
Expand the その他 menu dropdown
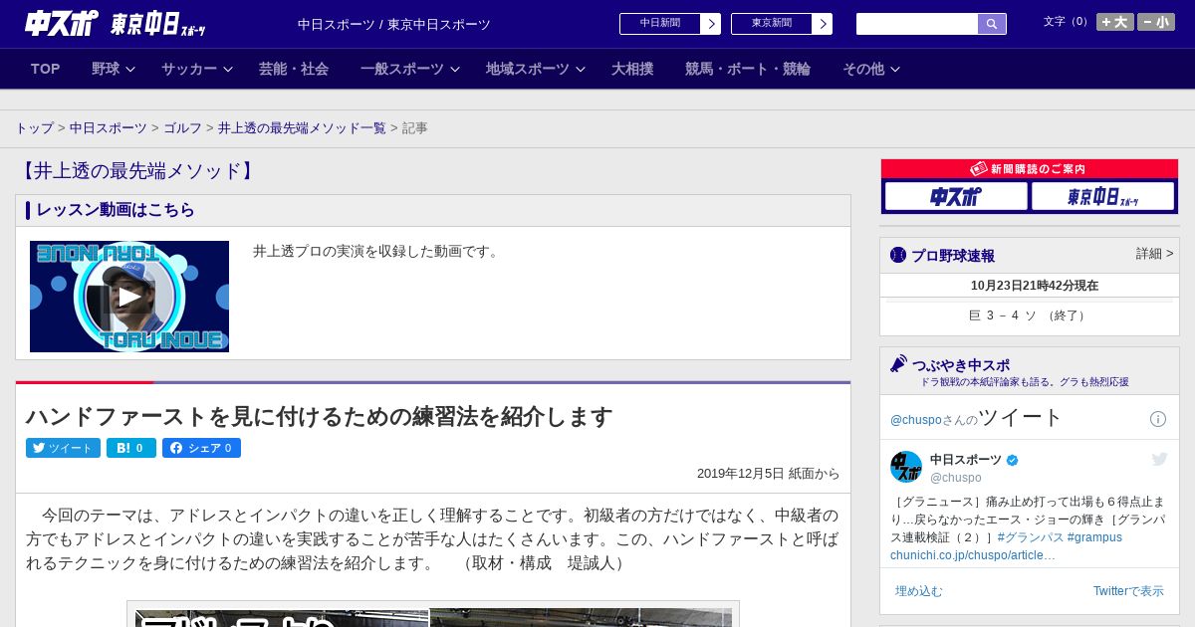point(871,69)
